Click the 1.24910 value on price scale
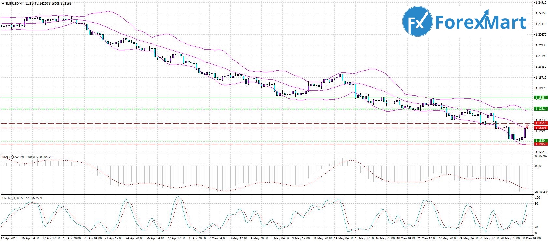This screenshot has height=242, width=548. pos(541,3)
